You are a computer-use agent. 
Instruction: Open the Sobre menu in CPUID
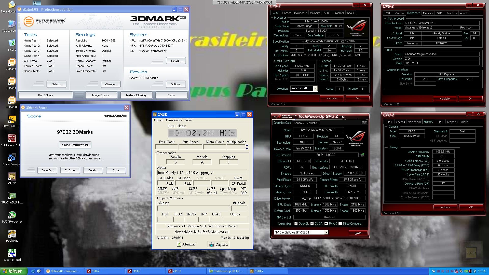(x=188, y=120)
